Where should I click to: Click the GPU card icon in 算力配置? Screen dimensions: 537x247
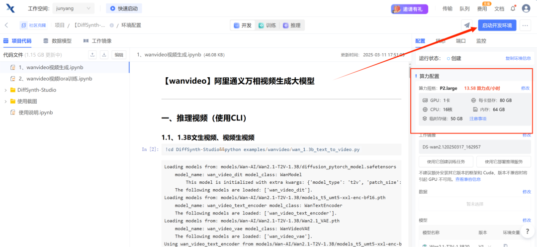tap(425, 101)
